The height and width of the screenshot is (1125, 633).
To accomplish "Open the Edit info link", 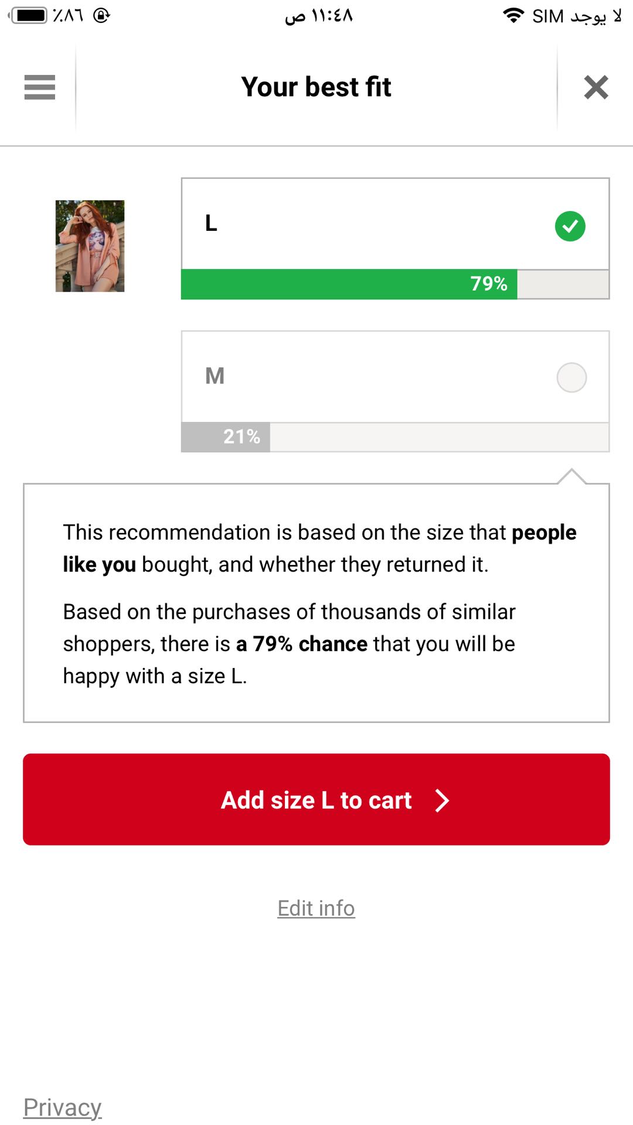I will coord(316,908).
